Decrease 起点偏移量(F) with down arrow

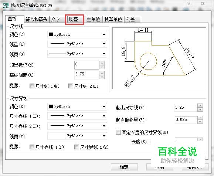point(200,122)
